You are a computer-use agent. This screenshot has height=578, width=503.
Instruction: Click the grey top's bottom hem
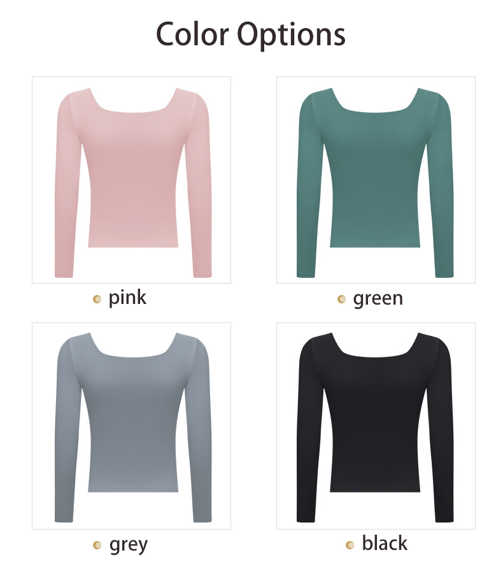click(133, 490)
